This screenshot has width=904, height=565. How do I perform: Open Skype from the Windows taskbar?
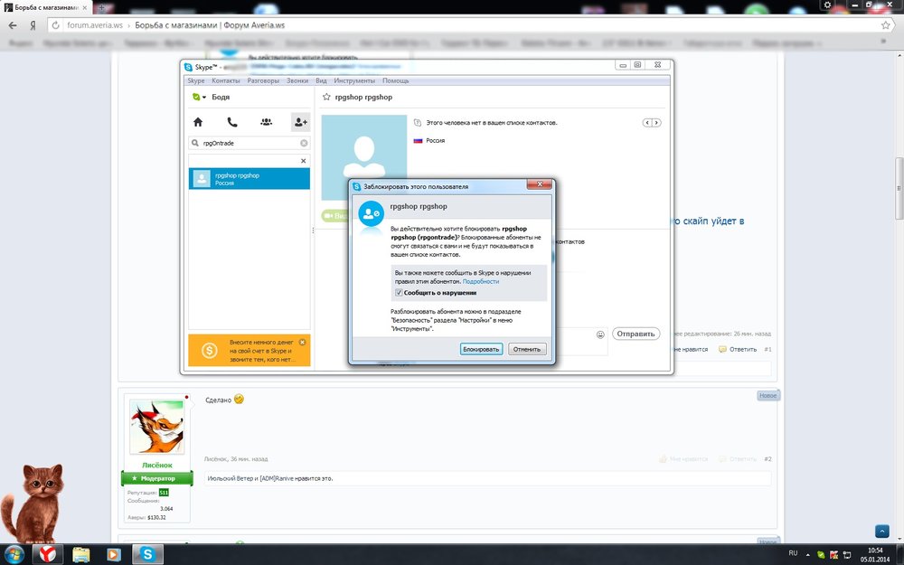tap(147, 553)
